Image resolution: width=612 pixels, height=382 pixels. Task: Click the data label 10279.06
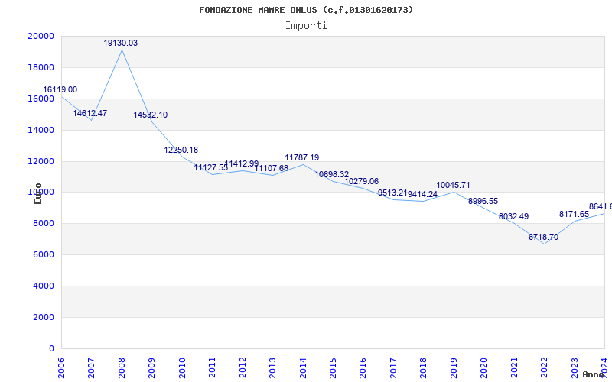pos(361,182)
